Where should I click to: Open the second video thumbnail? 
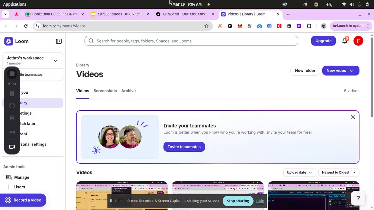(218, 196)
